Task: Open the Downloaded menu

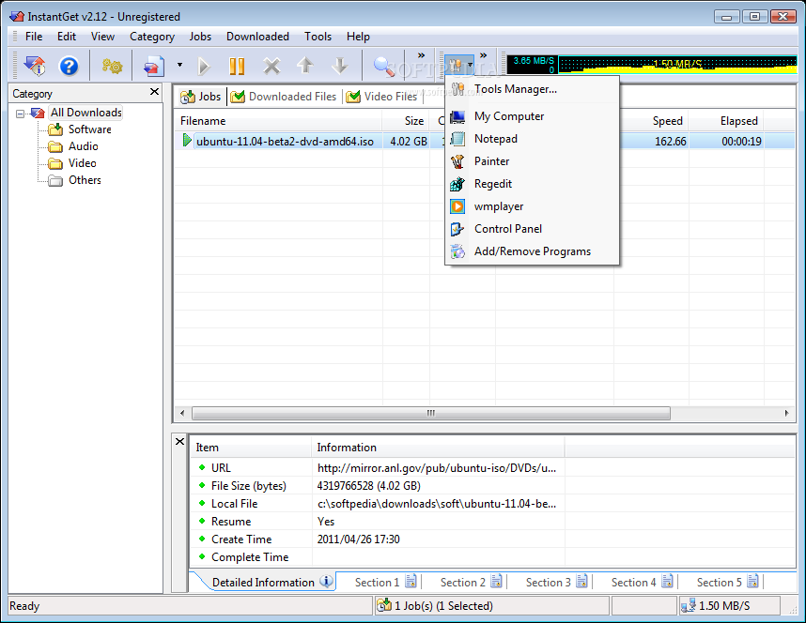Action: (257, 37)
